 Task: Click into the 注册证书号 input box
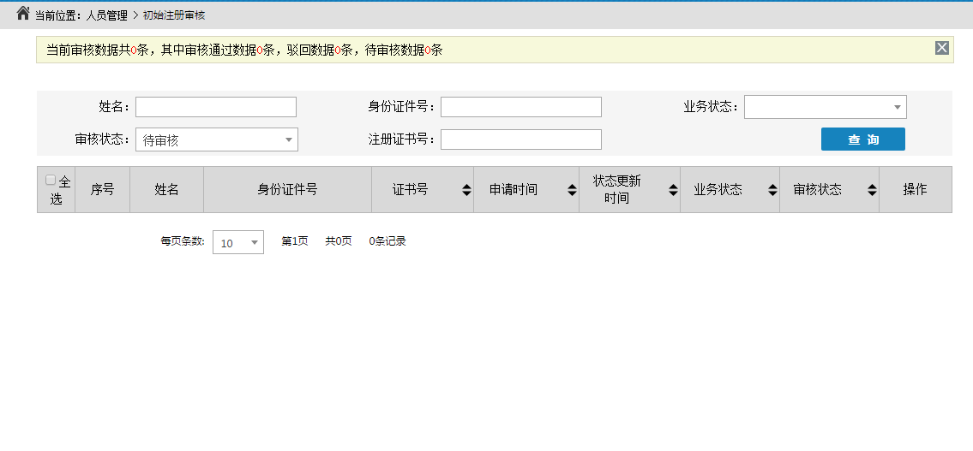pos(520,139)
